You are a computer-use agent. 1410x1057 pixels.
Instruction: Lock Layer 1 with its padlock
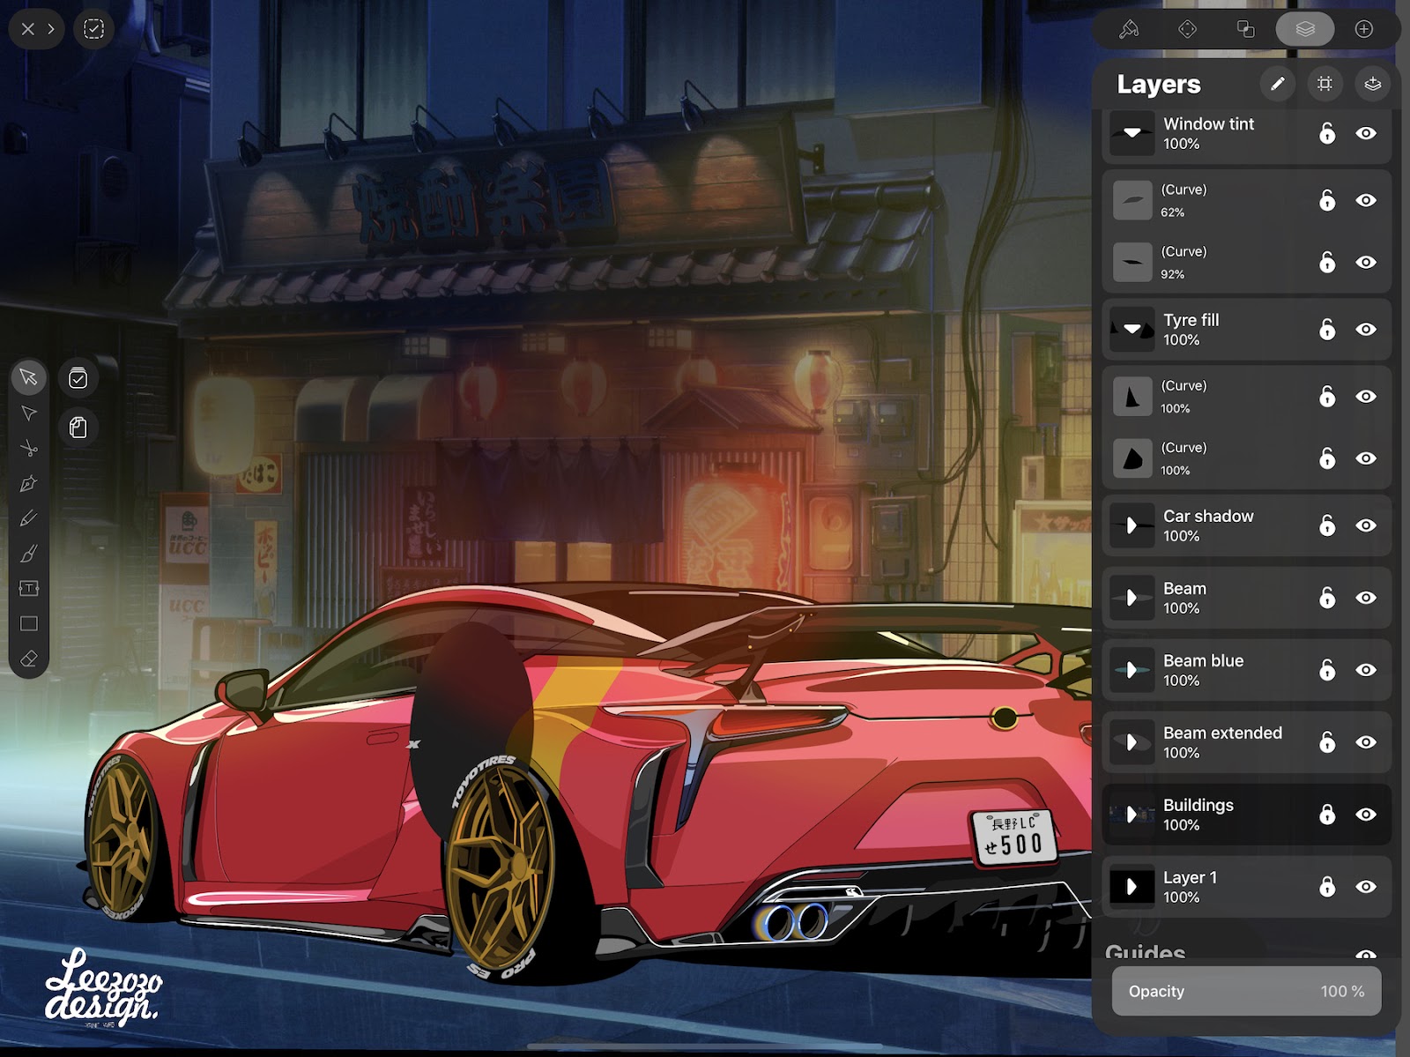tap(1327, 887)
